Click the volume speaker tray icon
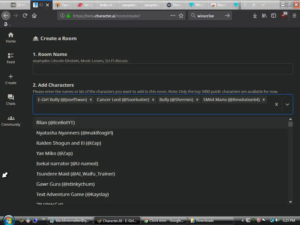300x225 pixels. (277, 220)
